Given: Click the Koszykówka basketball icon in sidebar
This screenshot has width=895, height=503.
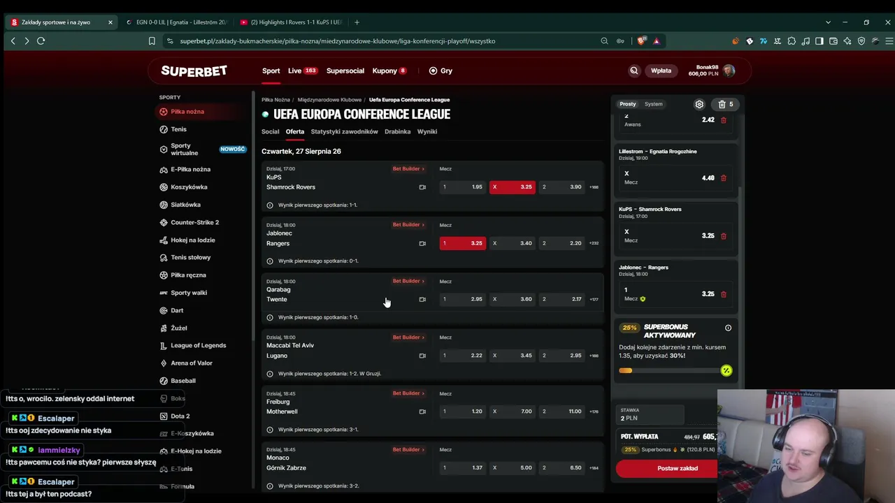Looking at the screenshot, I should click(164, 187).
